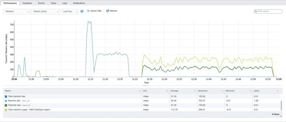Click the blue info icon next to Last hour
The image size is (286, 122).
pos(82,11)
